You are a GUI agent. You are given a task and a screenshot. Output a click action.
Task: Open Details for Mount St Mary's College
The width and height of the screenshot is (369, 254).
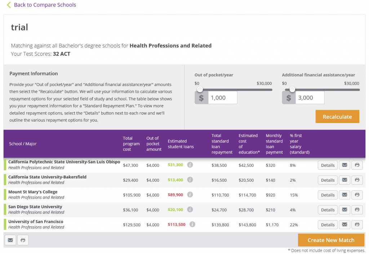328,195
